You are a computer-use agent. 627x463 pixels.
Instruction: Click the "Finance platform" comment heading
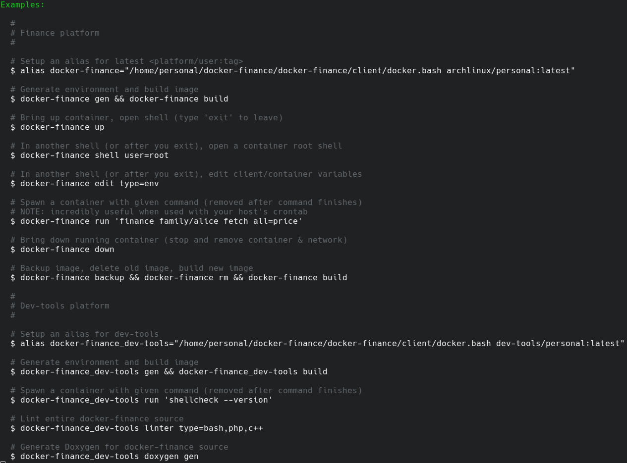pyautogui.click(x=59, y=33)
